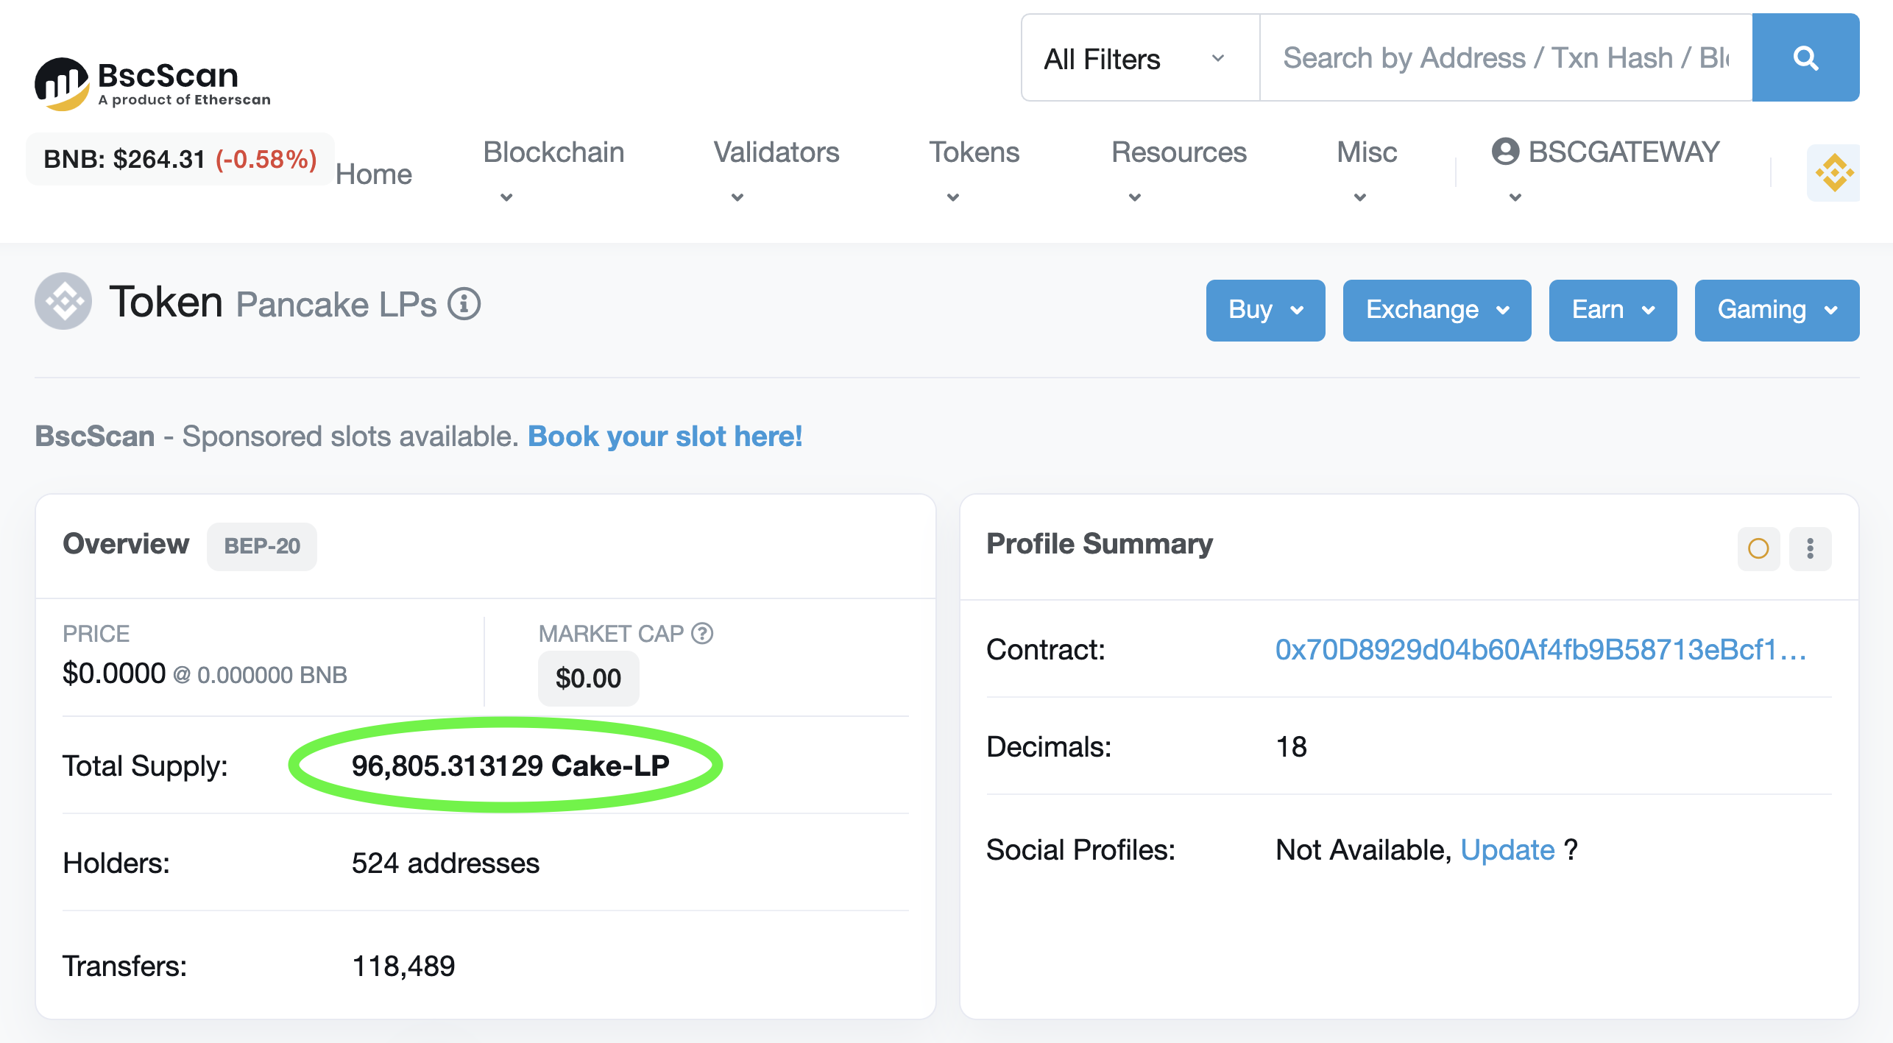Click the search by address input field
This screenshot has width=1893, height=1043.
point(1506,58)
